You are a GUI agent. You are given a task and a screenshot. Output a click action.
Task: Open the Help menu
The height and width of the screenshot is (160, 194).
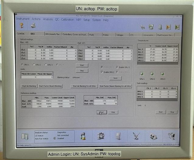(106, 20)
